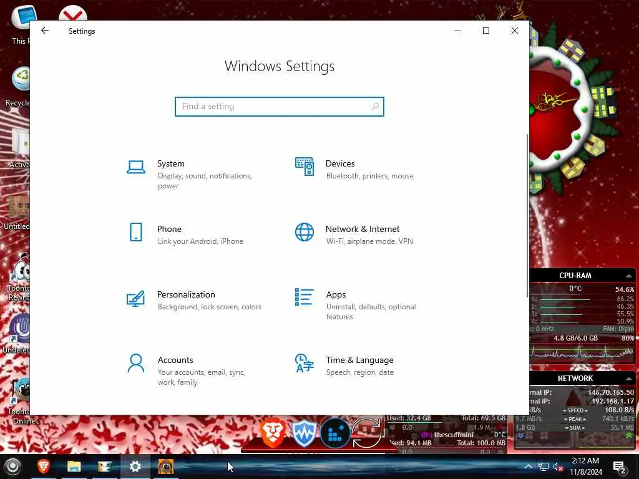Open the Personalization settings category
The height and width of the screenshot is (479, 639).
(x=195, y=300)
